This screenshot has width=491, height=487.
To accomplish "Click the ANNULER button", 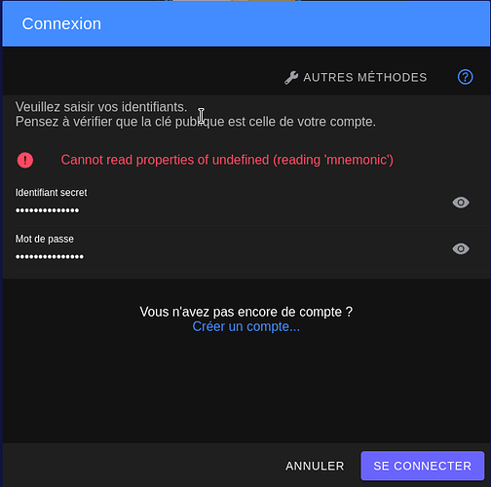I will coord(315,466).
